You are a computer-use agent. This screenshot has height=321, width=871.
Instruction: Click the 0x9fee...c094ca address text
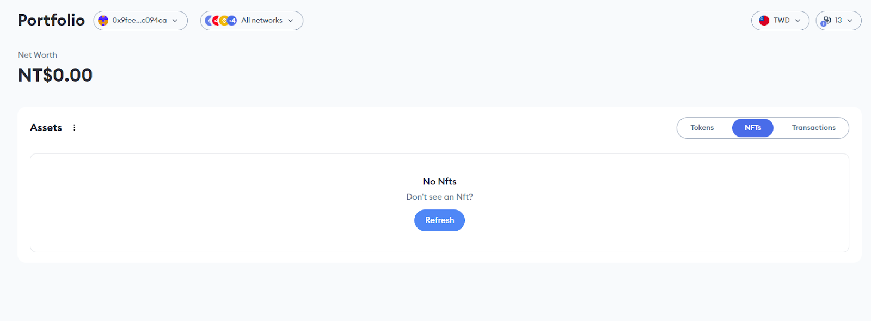139,20
